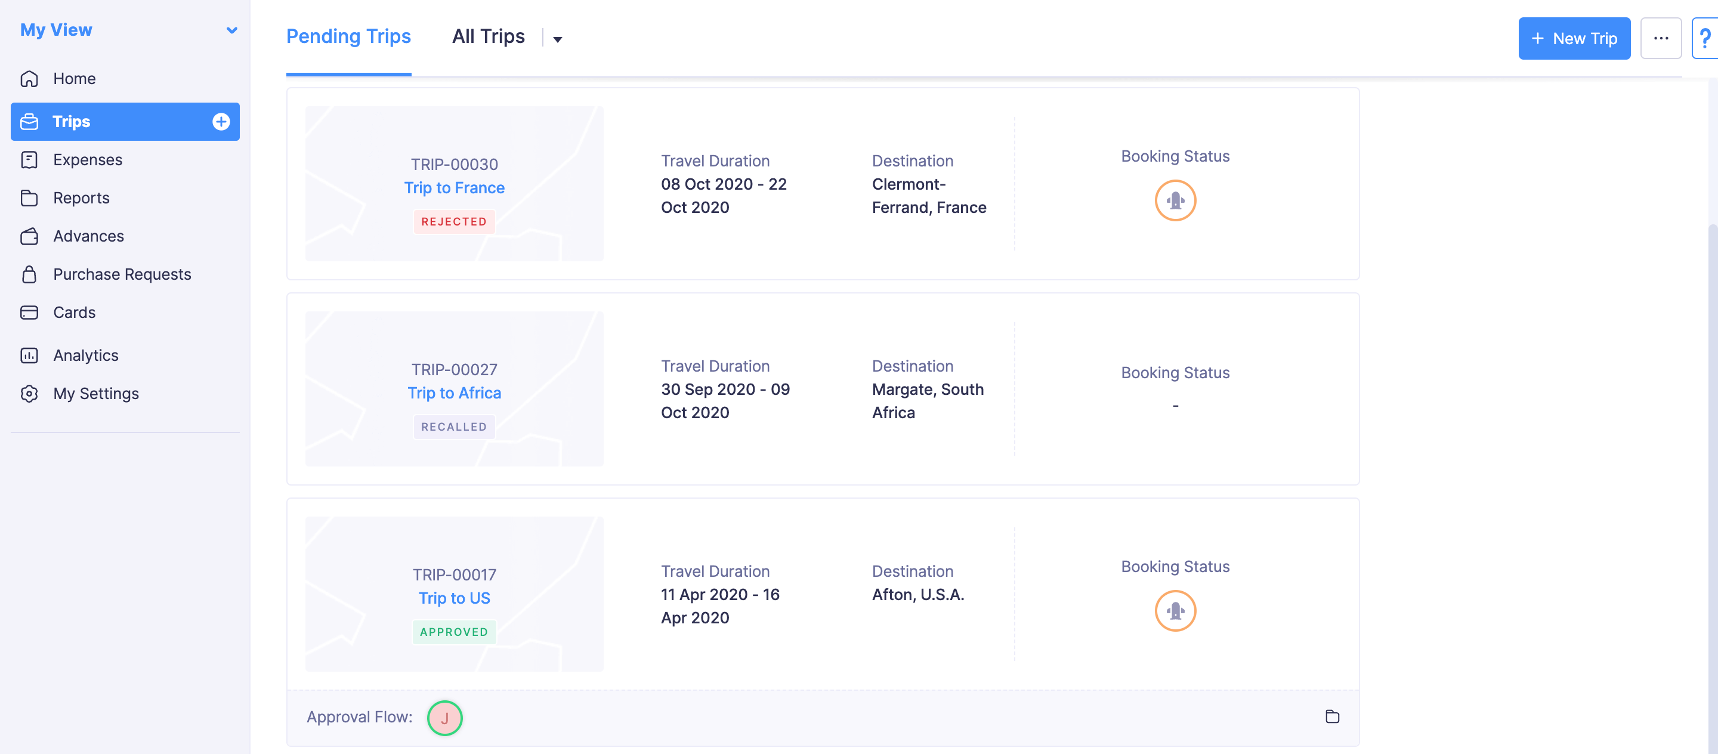The height and width of the screenshot is (754, 1718).
Task: Open the documents folder icon on TRIP-00017
Action: tap(1333, 716)
